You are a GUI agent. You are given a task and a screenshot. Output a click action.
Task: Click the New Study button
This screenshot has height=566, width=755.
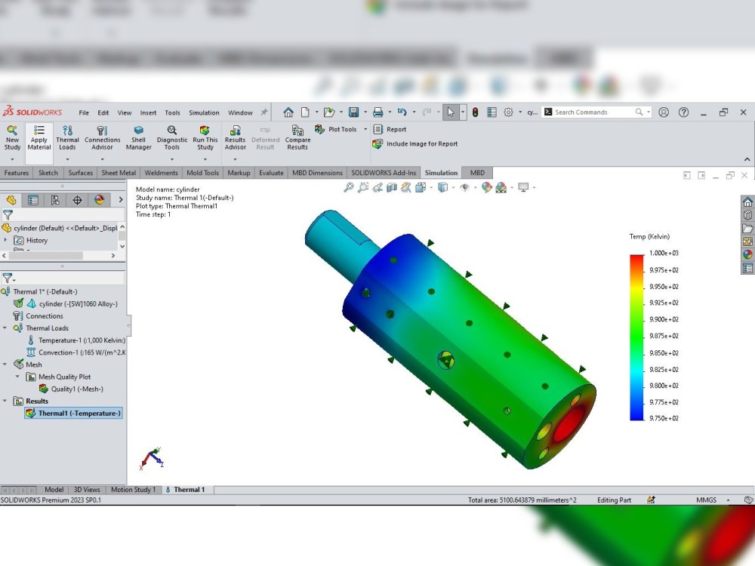[x=11, y=139]
